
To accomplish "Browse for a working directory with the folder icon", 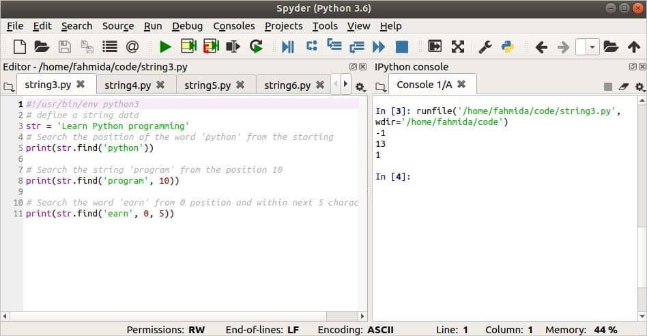I will pyautogui.click(x=611, y=46).
